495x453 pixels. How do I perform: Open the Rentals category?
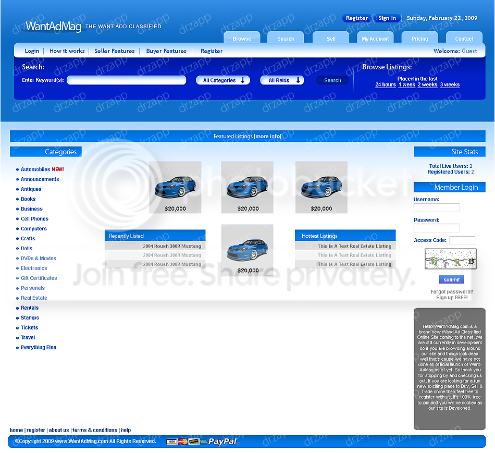(x=30, y=308)
